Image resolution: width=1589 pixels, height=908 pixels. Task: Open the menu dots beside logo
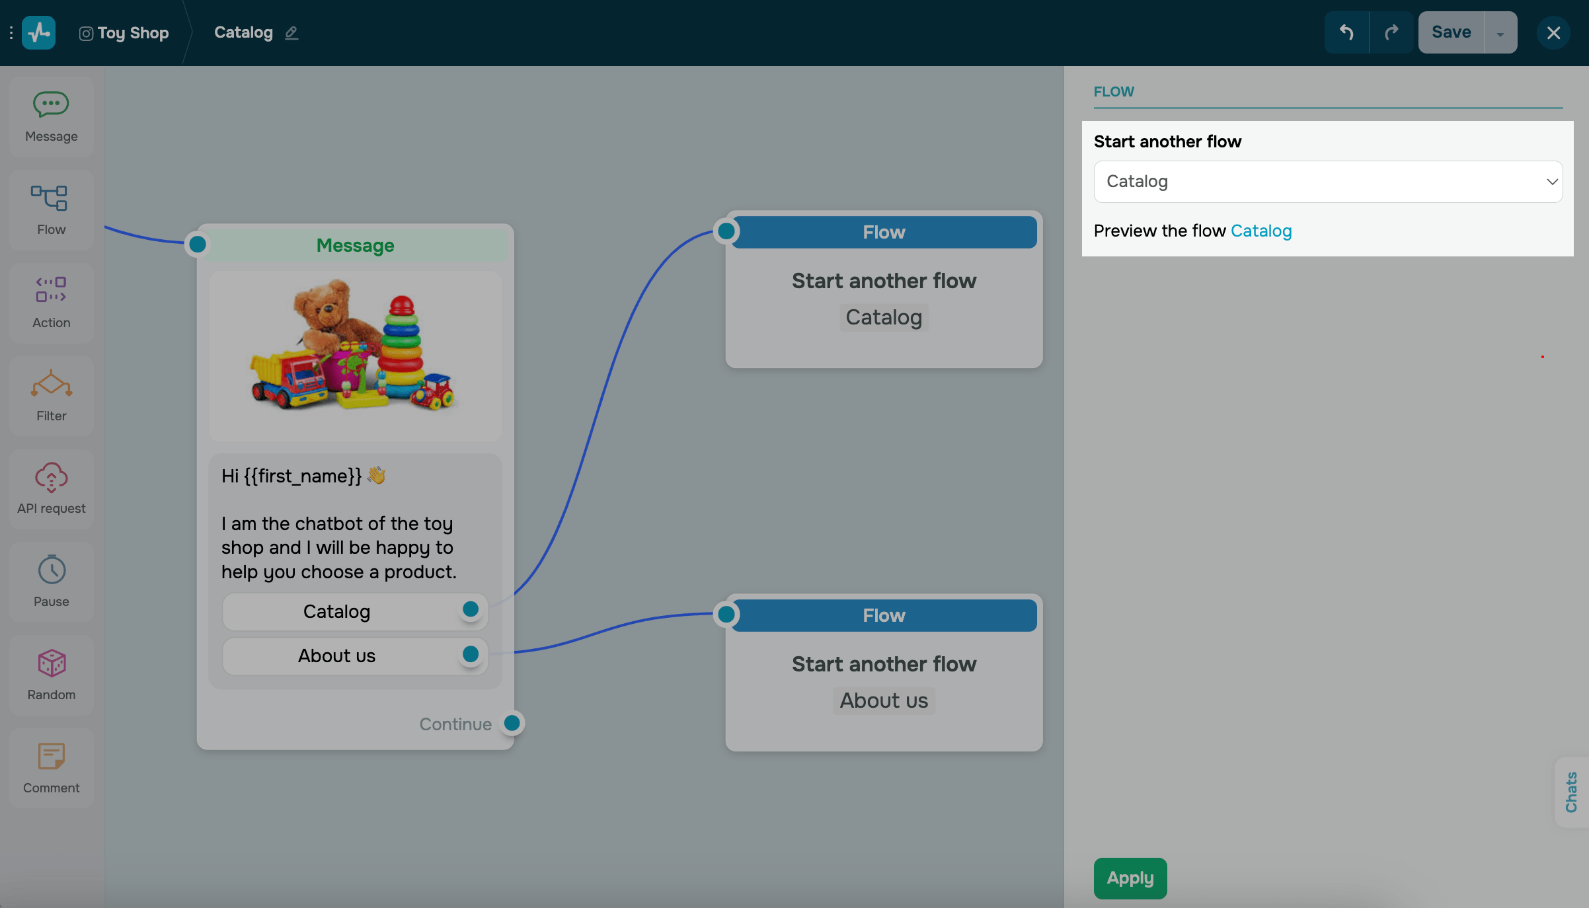click(x=11, y=32)
